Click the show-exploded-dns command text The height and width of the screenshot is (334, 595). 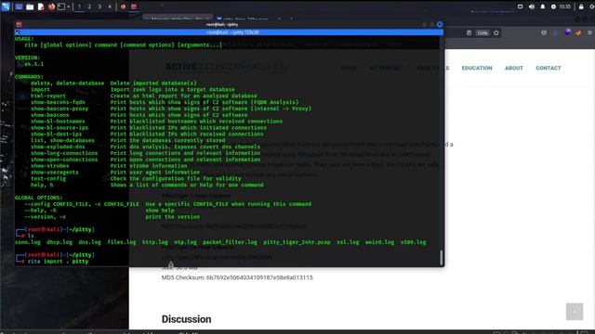[58, 147]
